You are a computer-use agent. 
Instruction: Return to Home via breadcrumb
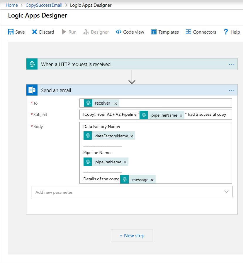(x=11, y=5)
